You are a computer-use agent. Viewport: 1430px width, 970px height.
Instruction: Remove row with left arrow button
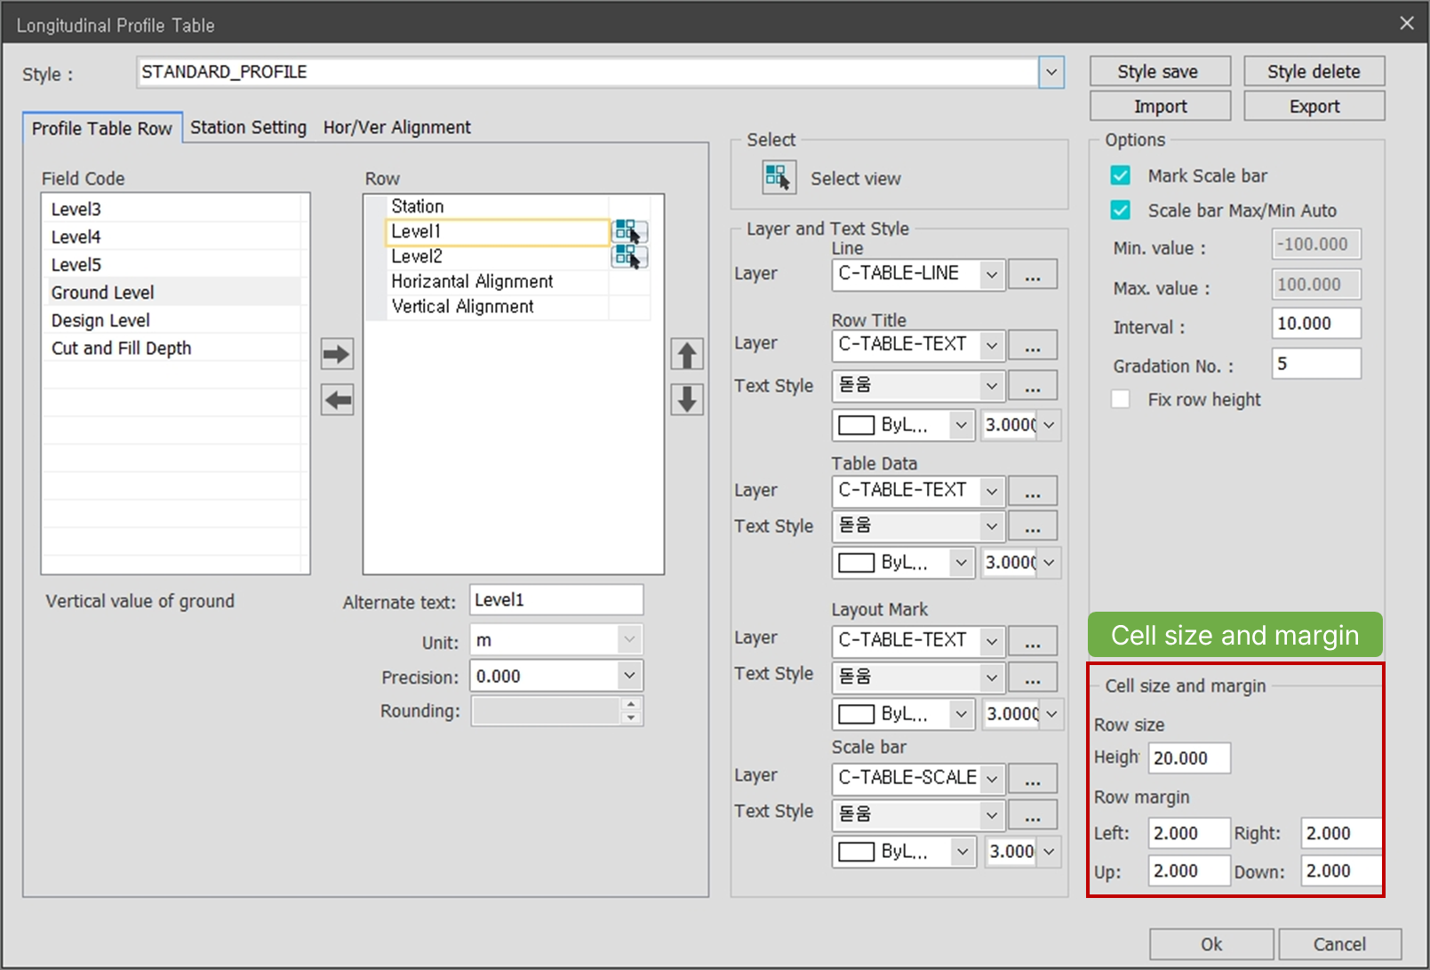tap(337, 400)
